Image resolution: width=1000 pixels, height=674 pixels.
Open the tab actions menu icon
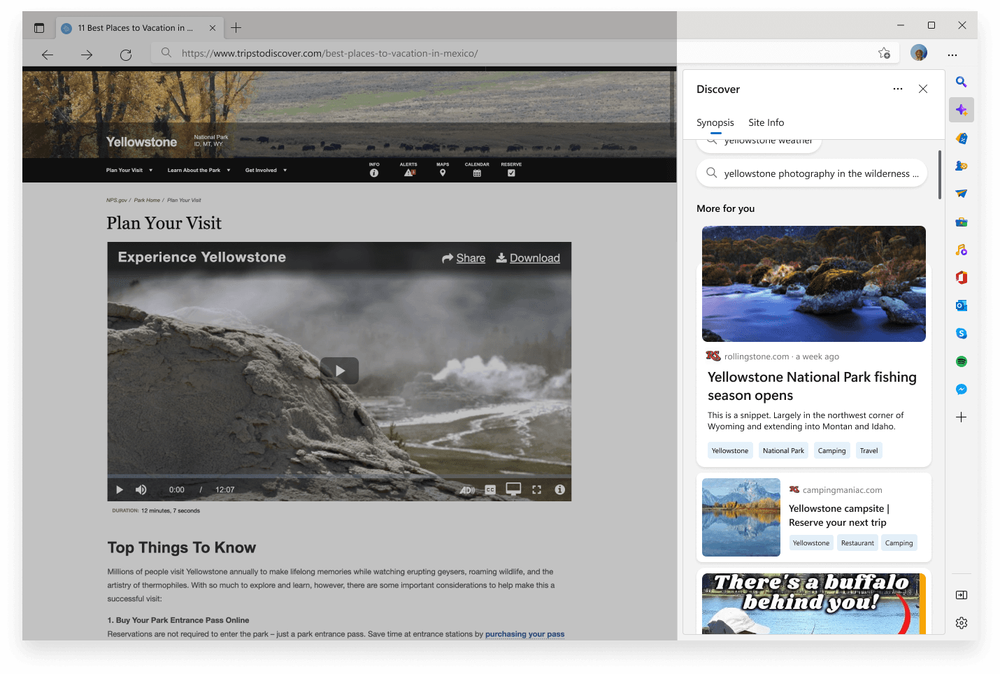click(39, 28)
